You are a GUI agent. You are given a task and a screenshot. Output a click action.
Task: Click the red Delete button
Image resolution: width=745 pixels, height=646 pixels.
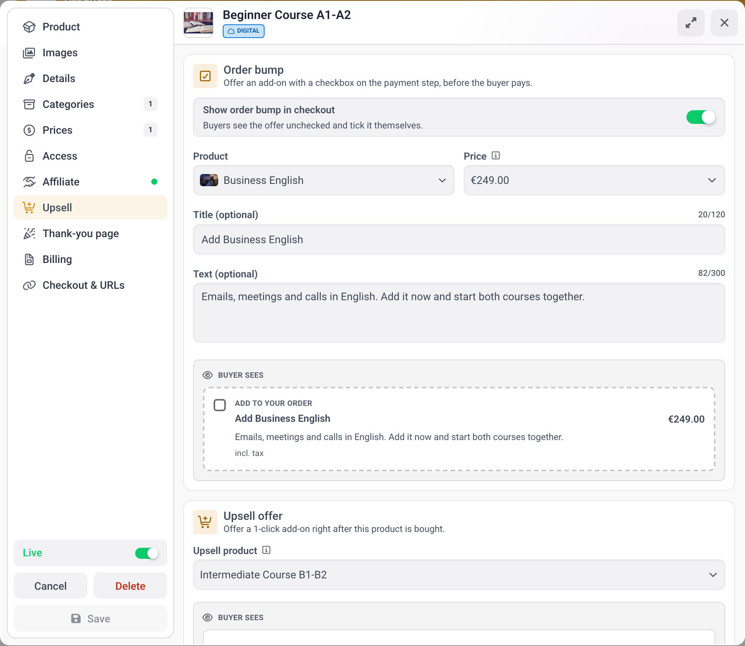tap(130, 586)
